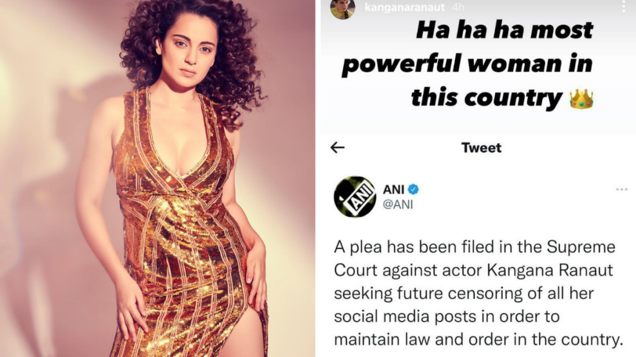This screenshot has height=357, width=636.
Task: Click 'maintain law and order' tweet line
Action: click(422, 339)
